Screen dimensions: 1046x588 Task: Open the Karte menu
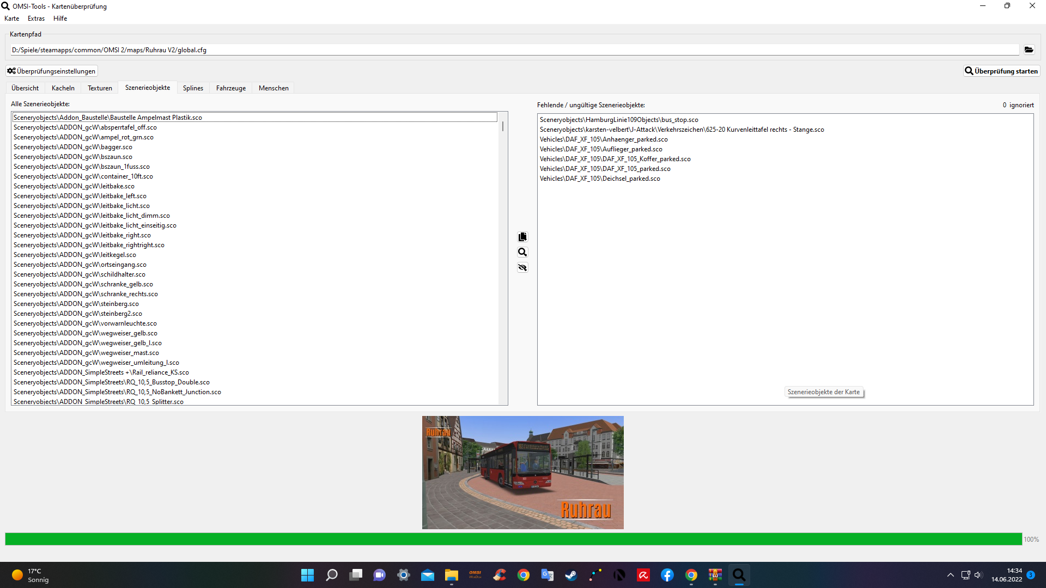(11, 19)
